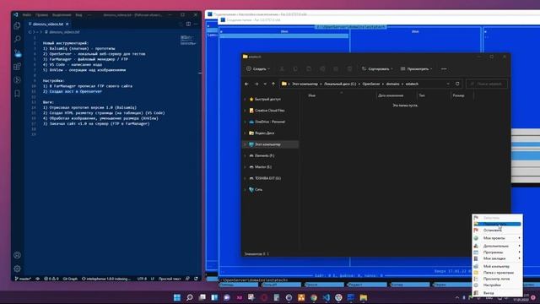The width and height of the screenshot is (540, 304).
Task: Open the Выделение menu in VS Code
Action: pyautogui.click(x=62, y=15)
